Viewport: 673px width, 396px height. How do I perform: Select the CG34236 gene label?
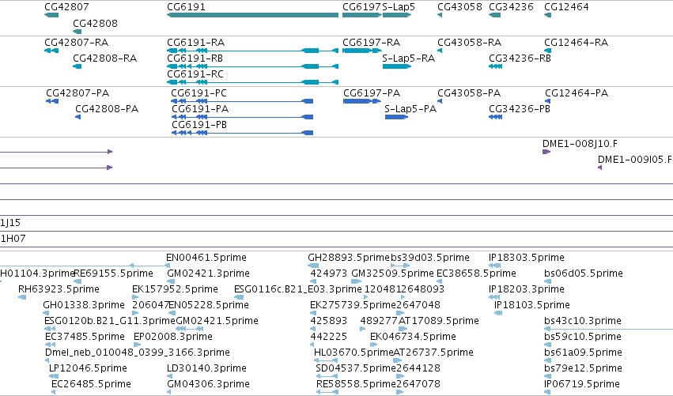pyautogui.click(x=511, y=7)
